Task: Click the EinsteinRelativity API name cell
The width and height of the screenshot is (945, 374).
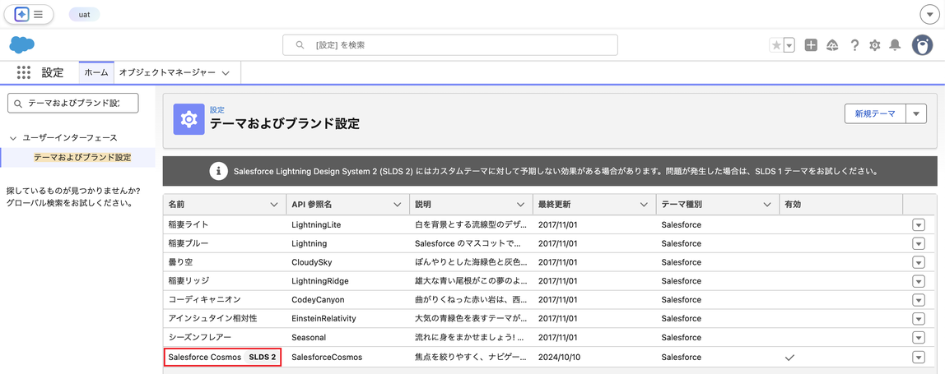Action: tap(324, 319)
